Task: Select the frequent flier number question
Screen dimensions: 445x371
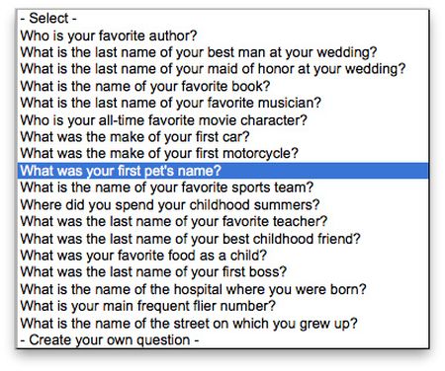Action: 222,306
